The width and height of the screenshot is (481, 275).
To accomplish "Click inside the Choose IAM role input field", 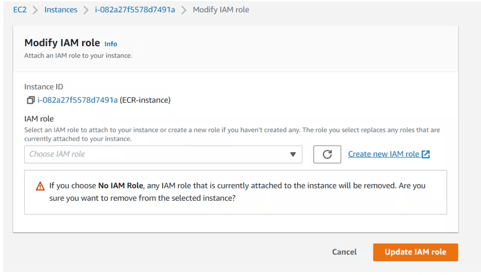I will coord(121,154).
